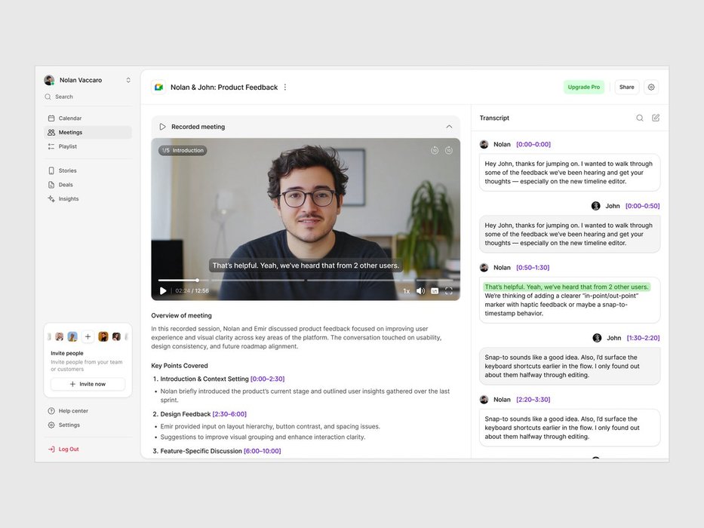Screen dimensions: 704x528
Task: Click the video subtitle caption text
Action: coord(306,266)
